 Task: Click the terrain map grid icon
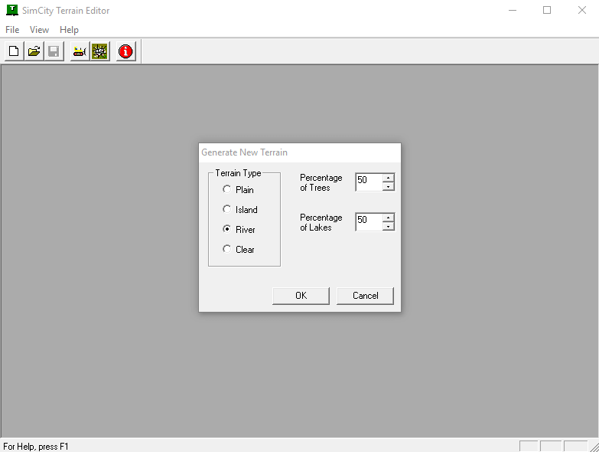coord(100,51)
